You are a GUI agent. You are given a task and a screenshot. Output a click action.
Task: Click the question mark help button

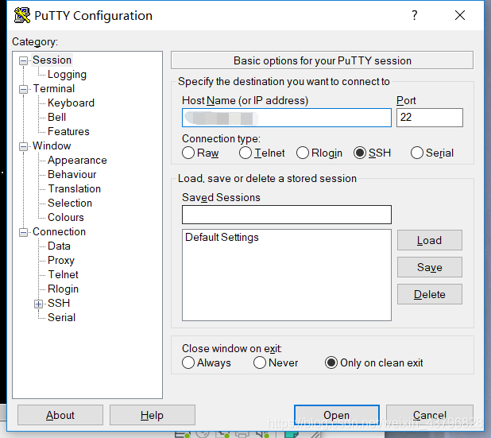(x=414, y=15)
